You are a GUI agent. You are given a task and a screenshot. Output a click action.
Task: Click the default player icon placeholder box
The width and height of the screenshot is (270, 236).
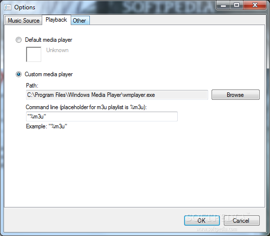click(x=33, y=54)
